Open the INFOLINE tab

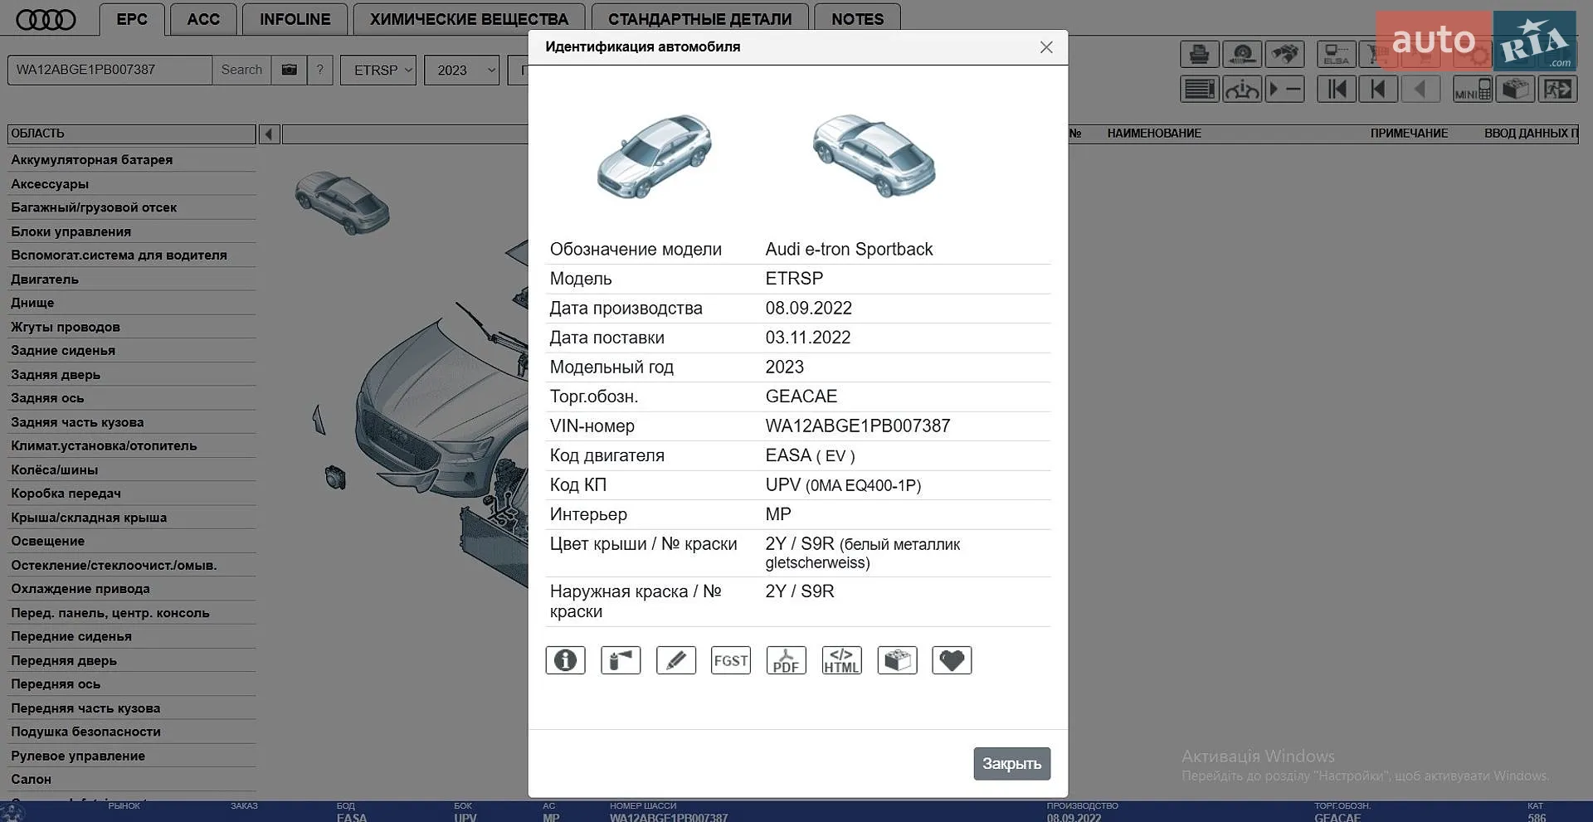pyautogui.click(x=295, y=19)
